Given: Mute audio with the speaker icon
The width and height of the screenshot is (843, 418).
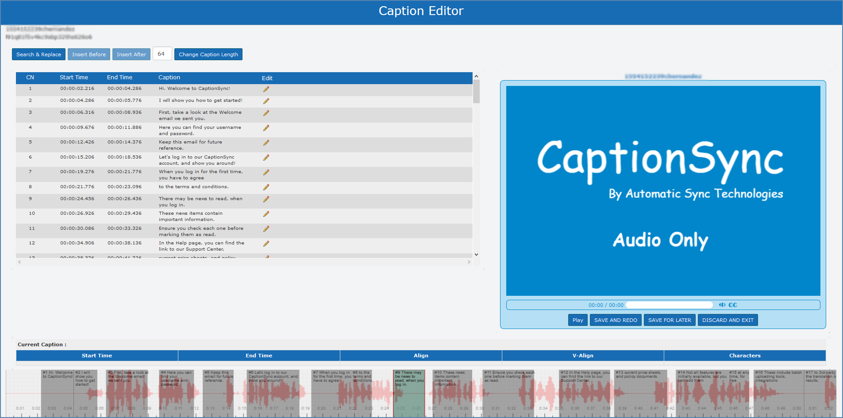Looking at the screenshot, I should 722,305.
